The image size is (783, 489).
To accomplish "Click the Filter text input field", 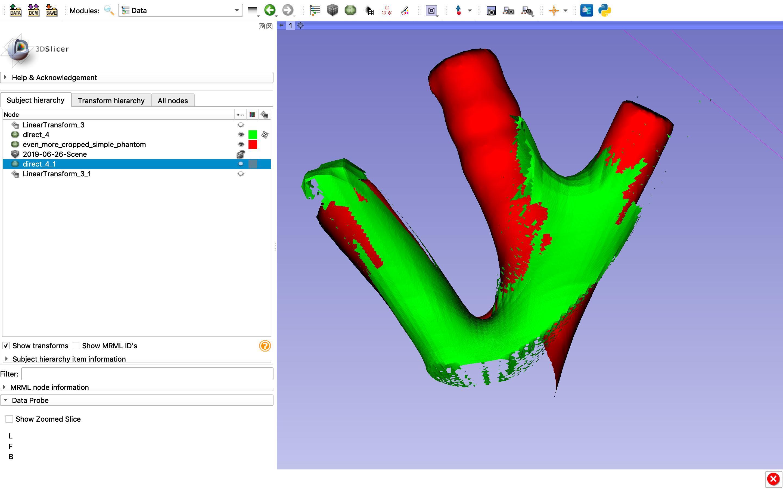I will click(147, 374).
